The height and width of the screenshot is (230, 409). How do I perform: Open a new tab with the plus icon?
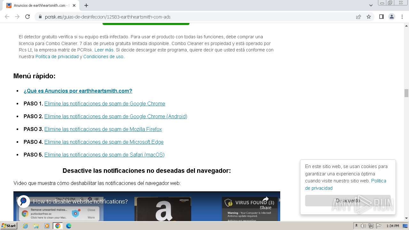point(86,5)
